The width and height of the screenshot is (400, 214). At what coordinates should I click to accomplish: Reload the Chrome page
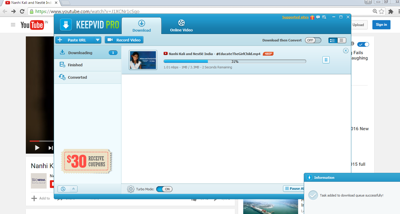tap(22, 12)
